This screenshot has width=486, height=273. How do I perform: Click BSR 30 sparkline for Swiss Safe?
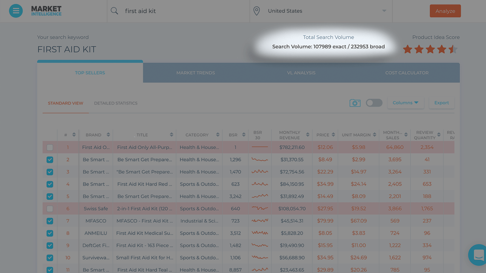260,209
